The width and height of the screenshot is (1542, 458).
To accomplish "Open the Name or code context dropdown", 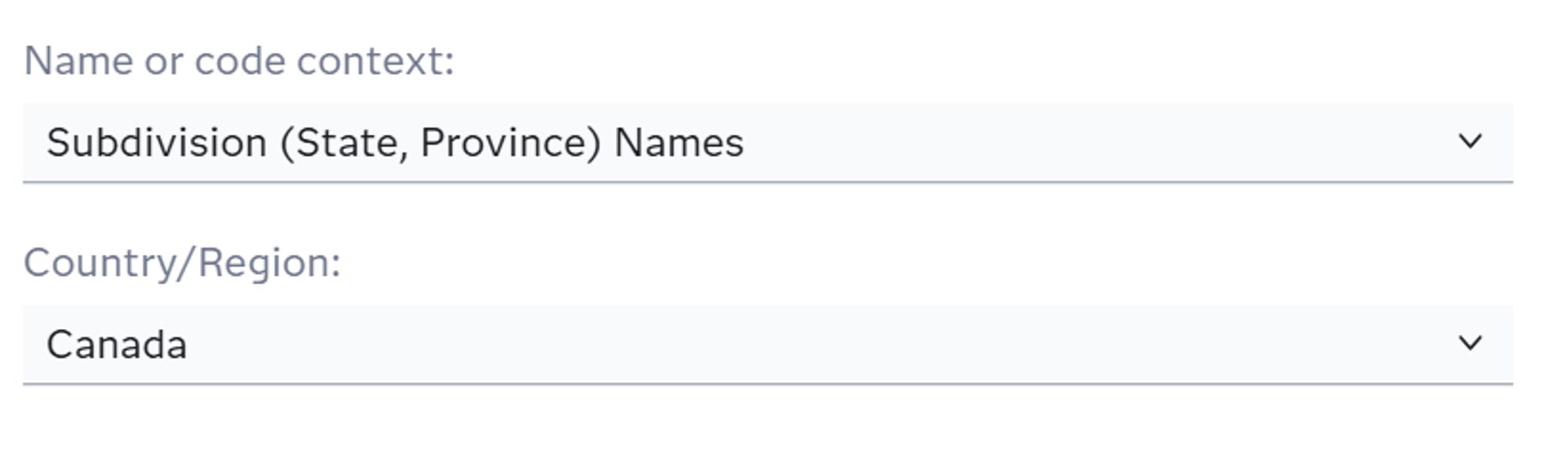I will [766, 143].
